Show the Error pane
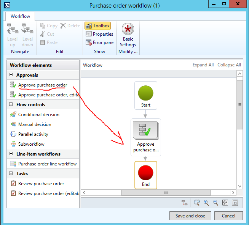Viewport: 249px width, 225px height. 99,42
